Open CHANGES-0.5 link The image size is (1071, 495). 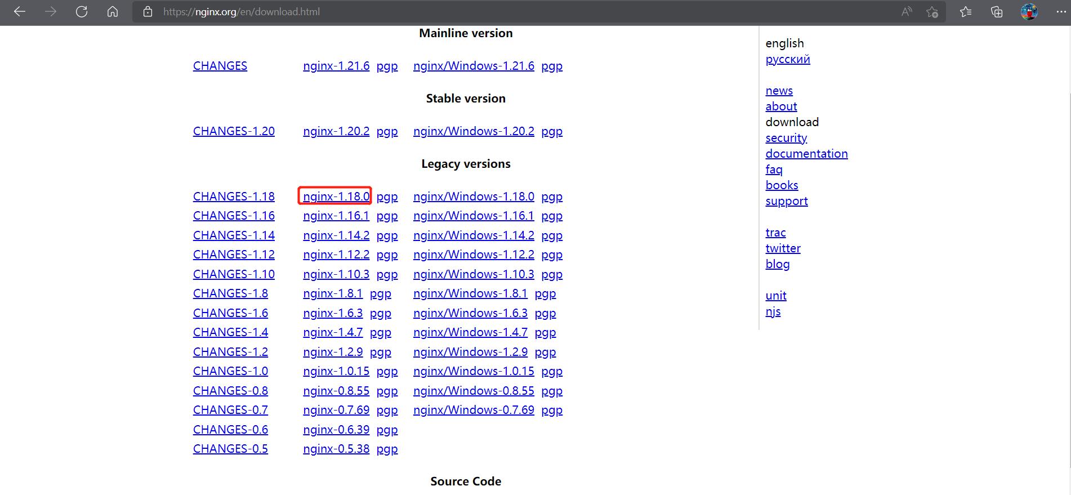coord(230,449)
